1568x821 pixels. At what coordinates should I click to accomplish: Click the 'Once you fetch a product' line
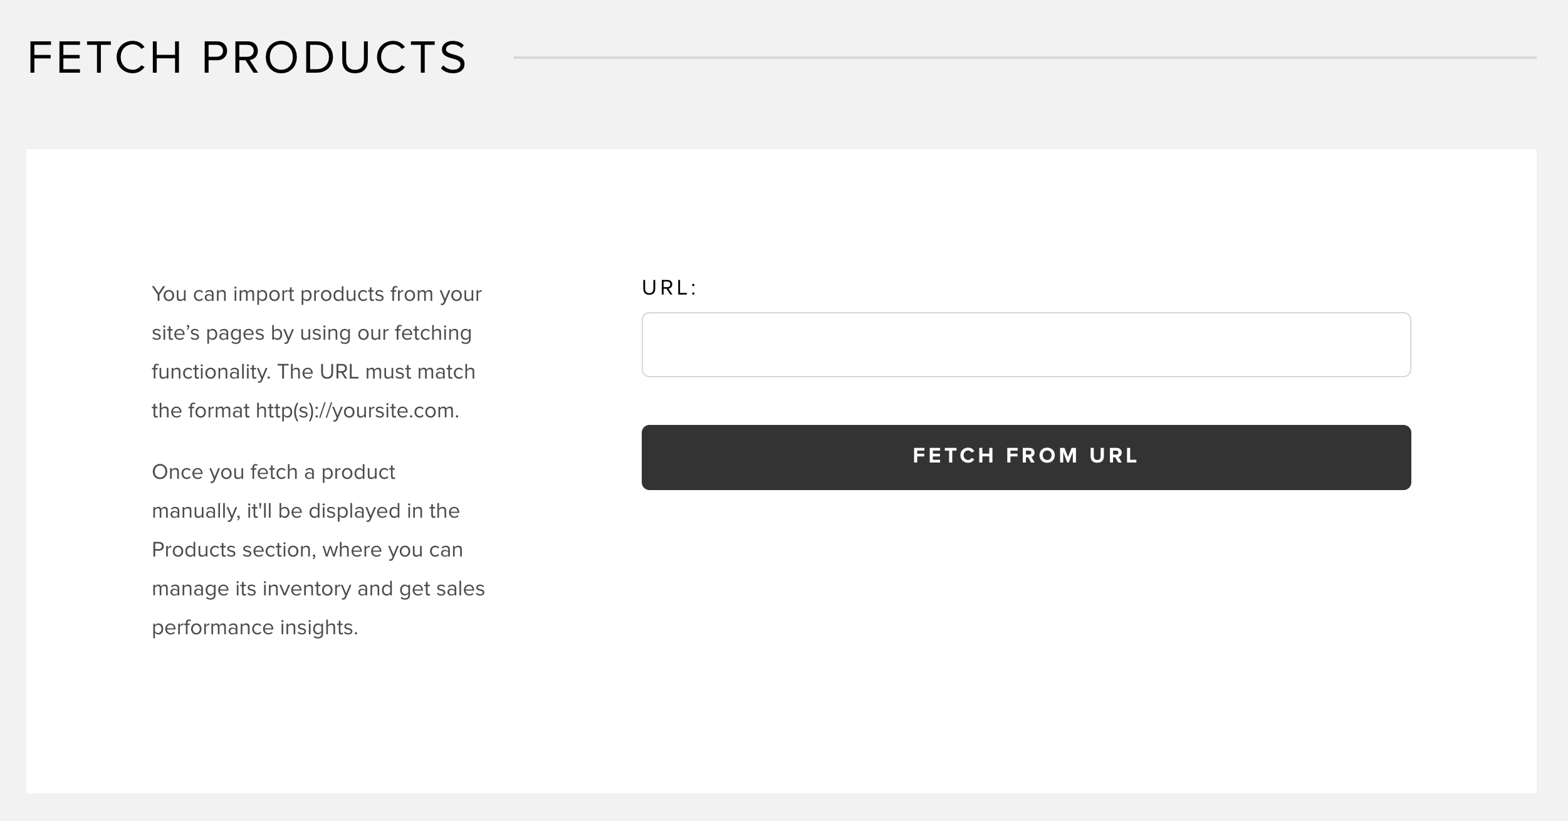tap(273, 472)
